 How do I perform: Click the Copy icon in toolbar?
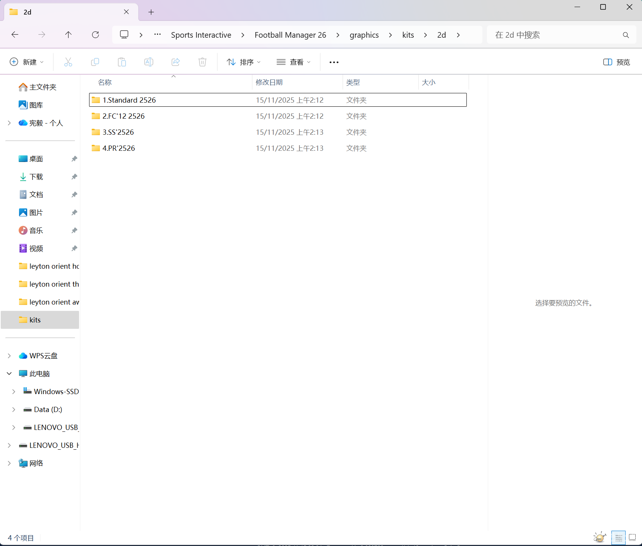[x=95, y=62]
